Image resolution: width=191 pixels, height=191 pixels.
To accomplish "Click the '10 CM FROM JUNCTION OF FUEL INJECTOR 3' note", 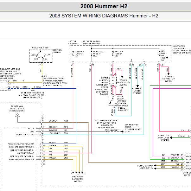I will [106, 122].
